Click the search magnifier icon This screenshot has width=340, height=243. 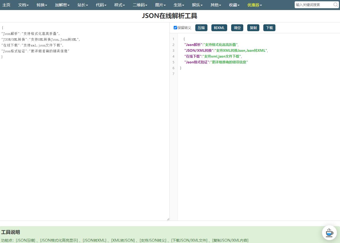click(x=335, y=5)
